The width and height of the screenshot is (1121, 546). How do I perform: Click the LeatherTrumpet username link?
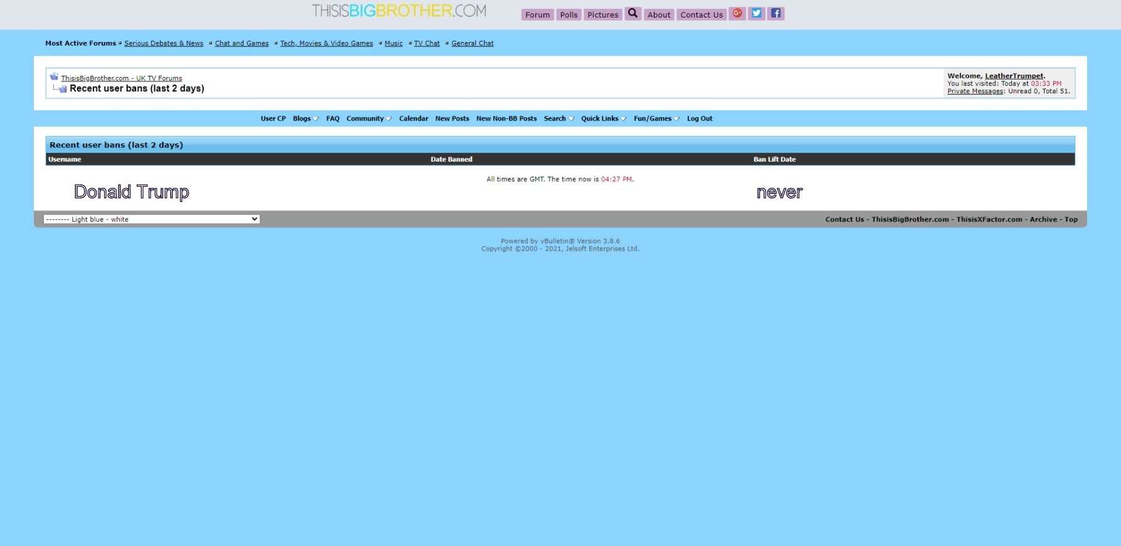coord(1014,76)
